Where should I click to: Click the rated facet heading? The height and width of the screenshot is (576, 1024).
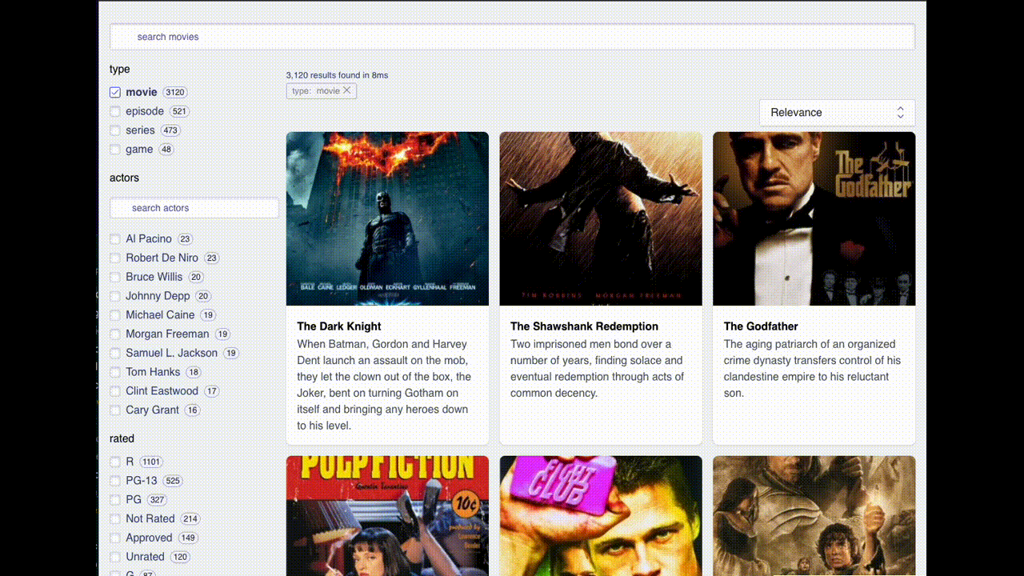pos(122,438)
